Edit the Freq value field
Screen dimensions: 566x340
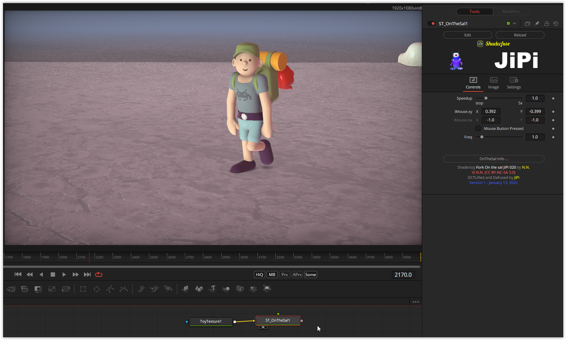[x=535, y=137]
